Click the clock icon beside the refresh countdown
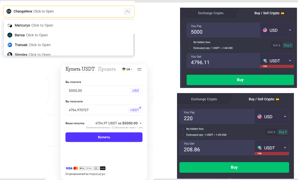The image size is (298, 180). pos(113,128)
